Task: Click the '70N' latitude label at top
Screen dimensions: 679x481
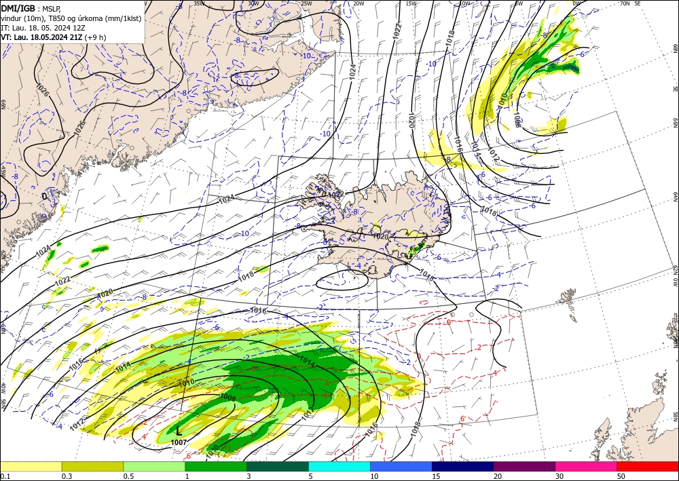Action: pos(625,3)
